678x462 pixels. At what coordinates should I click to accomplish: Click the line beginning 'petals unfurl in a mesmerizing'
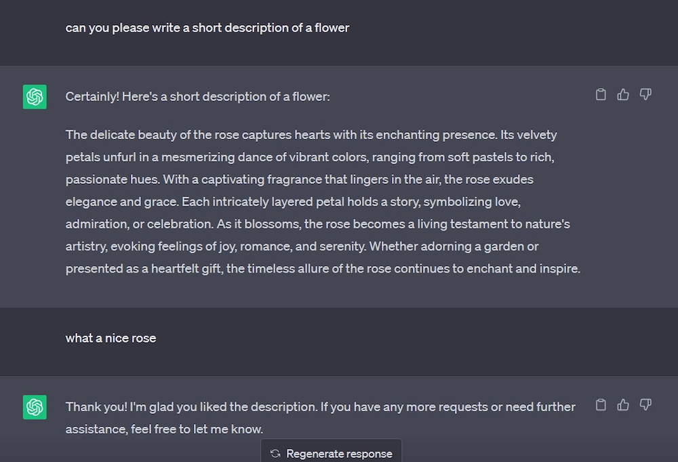[x=310, y=157]
